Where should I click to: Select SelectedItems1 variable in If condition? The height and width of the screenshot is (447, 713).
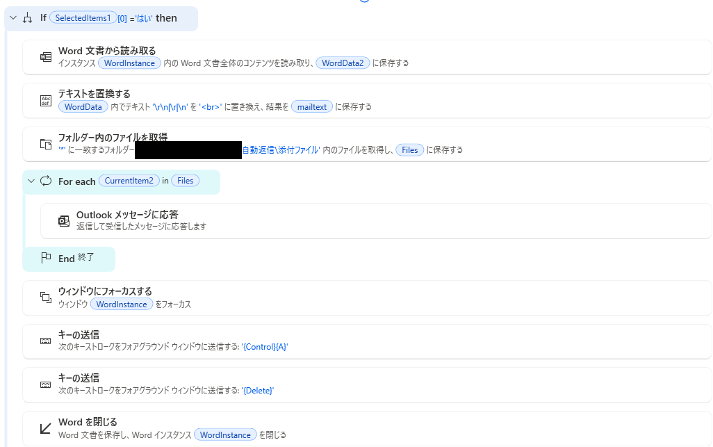(83, 18)
